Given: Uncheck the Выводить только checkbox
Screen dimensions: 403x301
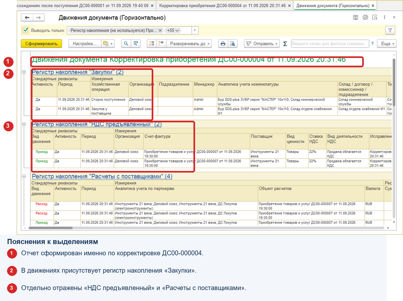Looking at the screenshot, I should pos(25,30).
